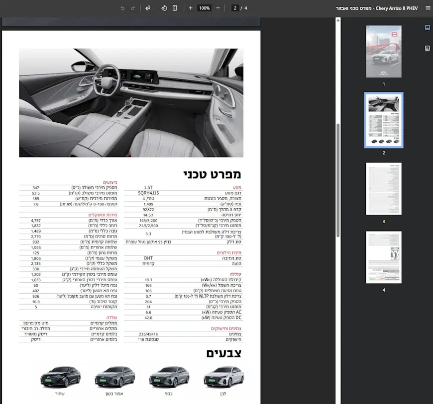
Task: Click the highlighted thumbnails panel icon
Action: pyautogui.click(x=427, y=27)
